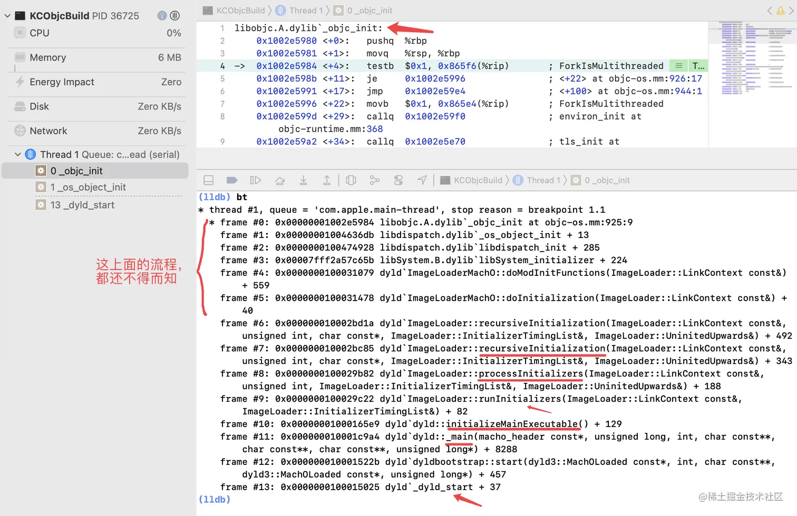Open KCObjcBuild in the editor jump bar
The width and height of the screenshot is (797, 516).
click(x=234, y=11)
